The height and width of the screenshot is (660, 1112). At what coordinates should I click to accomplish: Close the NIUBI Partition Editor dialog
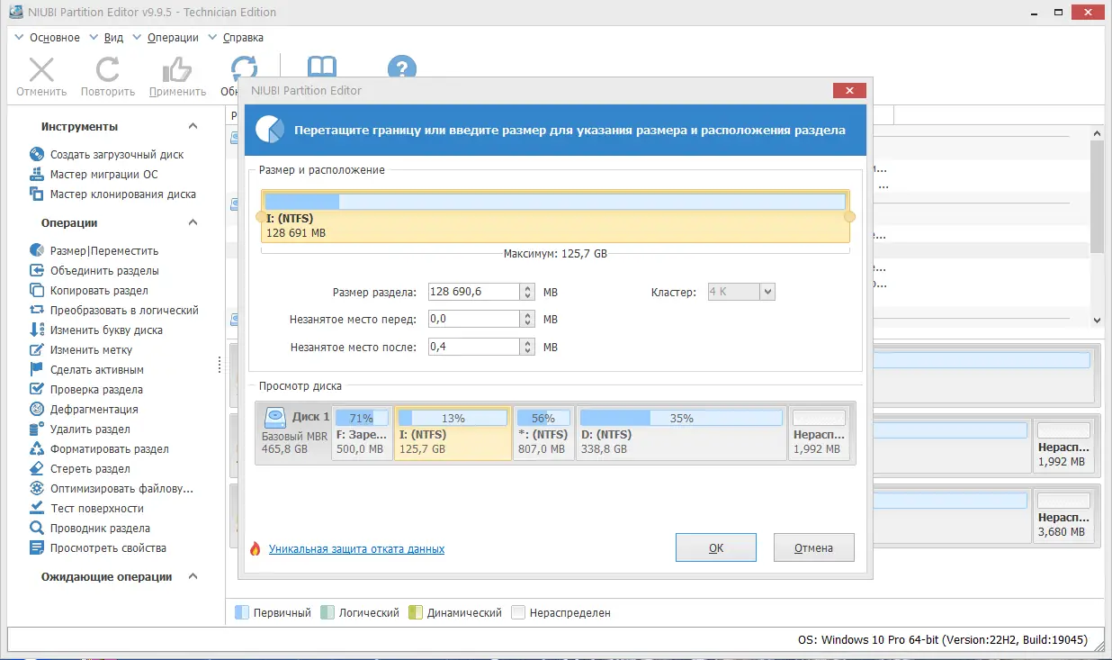849,91
